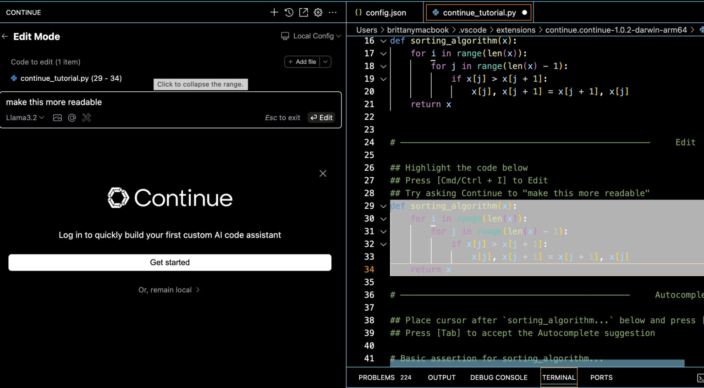Image resolution: width=704 pixels, height=388 pixels.
Task: Open Continue settings gear
Action: pos(318,12)
